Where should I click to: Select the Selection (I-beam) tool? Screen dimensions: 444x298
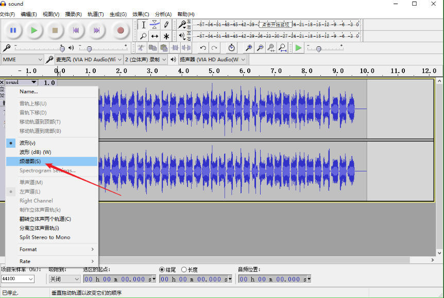tap(144, 25)
